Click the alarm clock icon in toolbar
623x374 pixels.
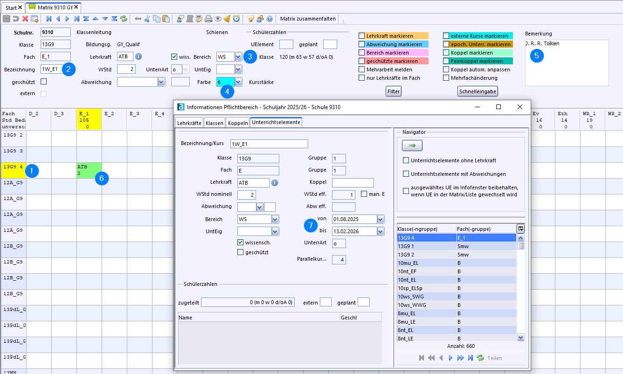point(236,19)
